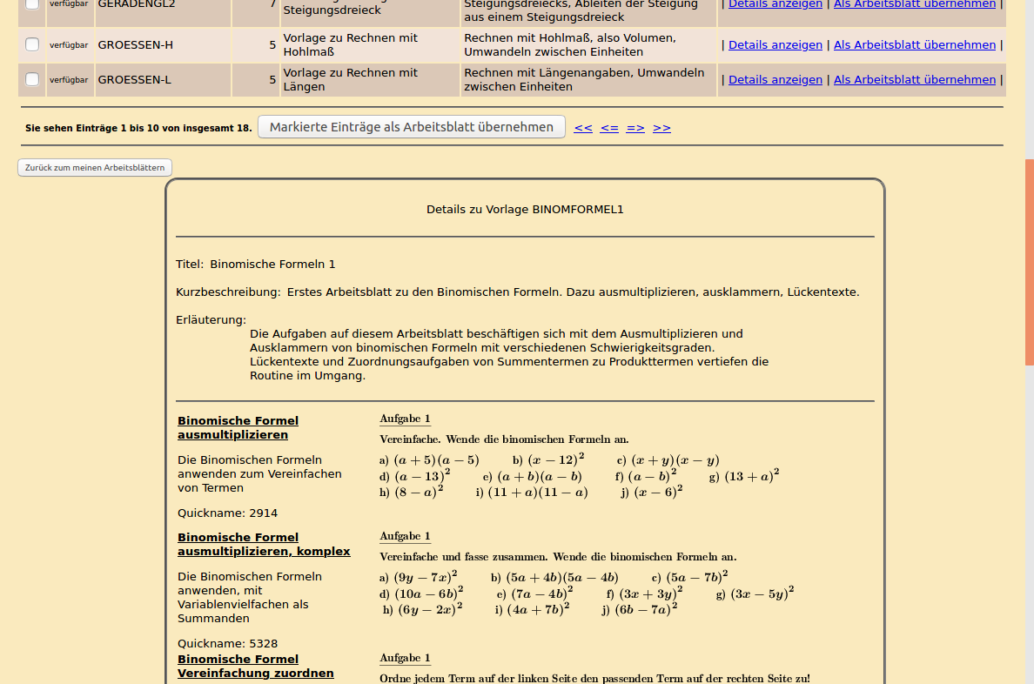1034x684 pixels.
Task: Click 'verfügbar' status in GROESSEN-H row
Action: click(x=69, y=45)
